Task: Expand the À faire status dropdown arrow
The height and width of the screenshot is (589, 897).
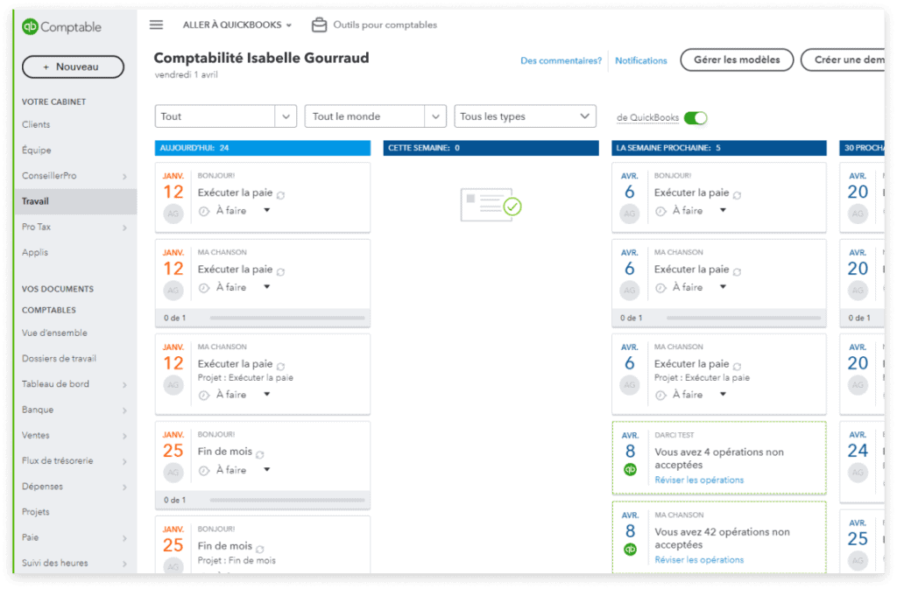Action: (x=266, y=210)
